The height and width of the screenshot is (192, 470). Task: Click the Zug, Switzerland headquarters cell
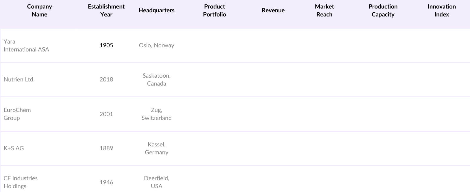pos(156,114)
